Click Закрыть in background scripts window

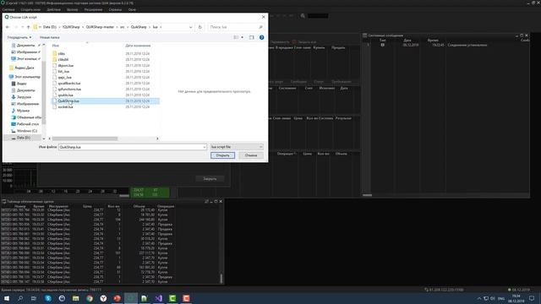[210, 178]
